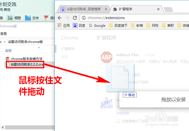Open the 查看 menu in explorer

[3, 33]
